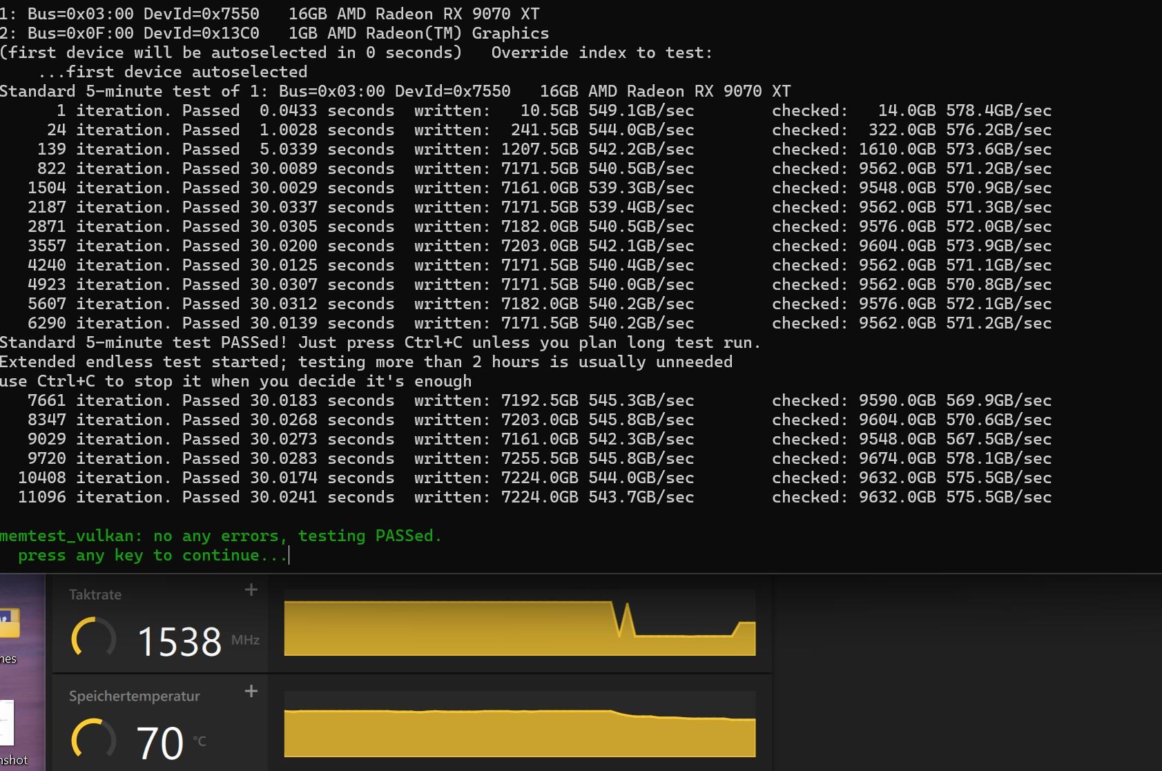Click the checked speed '578.4GB/sec'
The width and height of the screenshot is (1162, 771).
pyautogui.click(x=999, y=110)
